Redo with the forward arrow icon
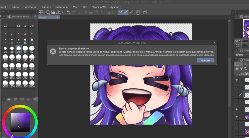The width and height of the screenshot is (249, 138). [73, 12]
